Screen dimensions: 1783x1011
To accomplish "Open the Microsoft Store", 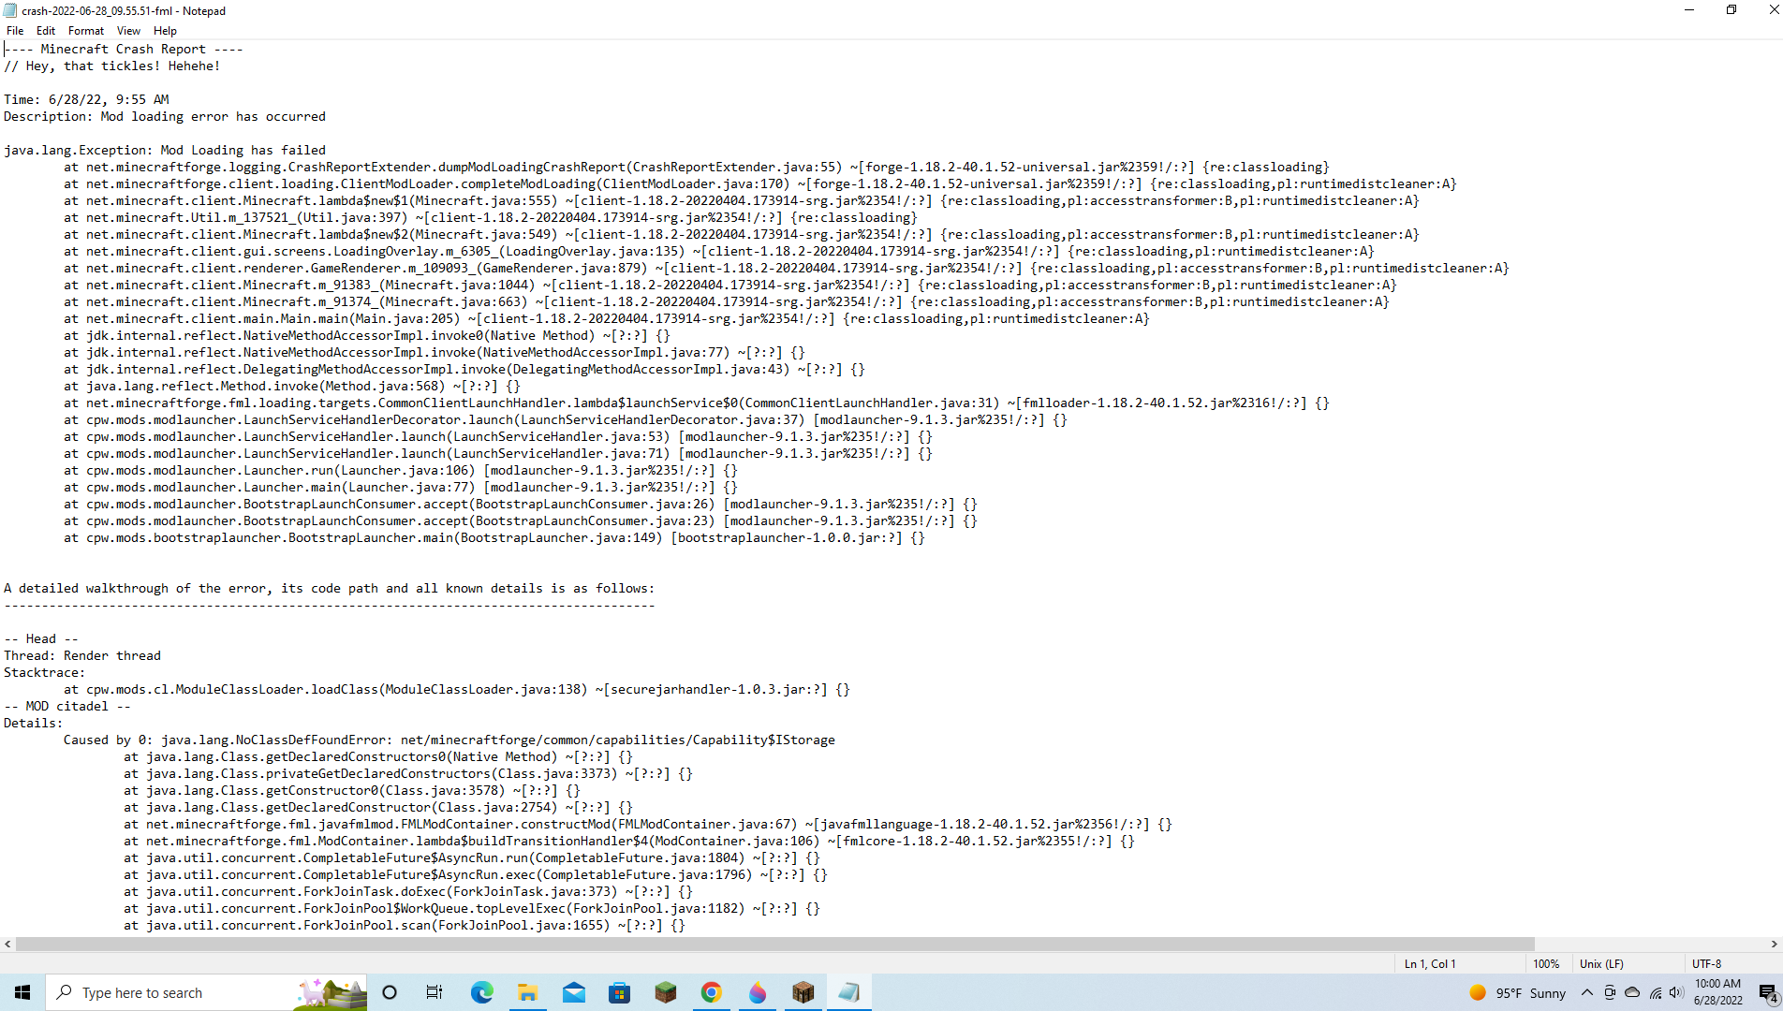I will coord(620,992).
